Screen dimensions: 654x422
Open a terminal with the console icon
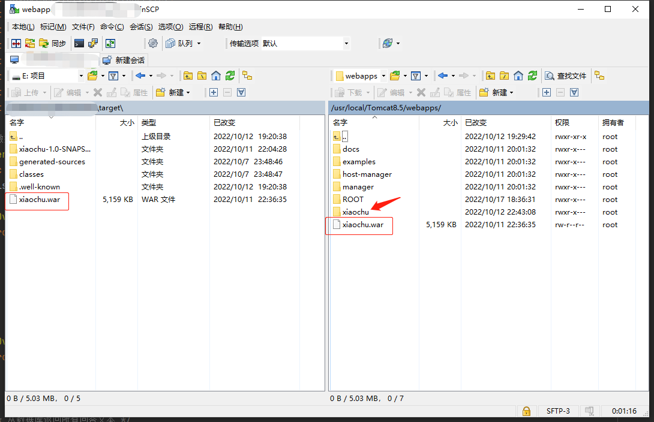coord(78,43)
